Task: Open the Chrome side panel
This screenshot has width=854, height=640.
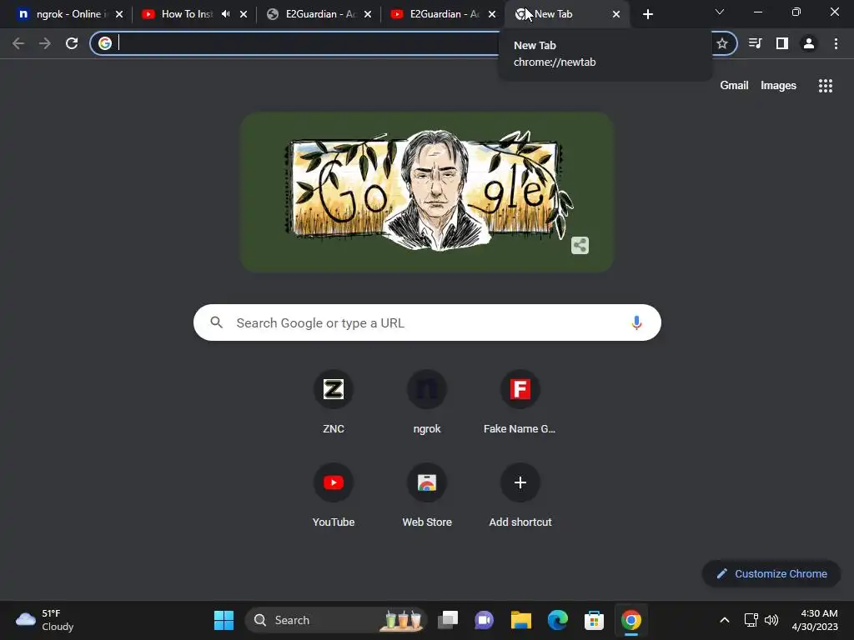Action: (x=782, y=43)
